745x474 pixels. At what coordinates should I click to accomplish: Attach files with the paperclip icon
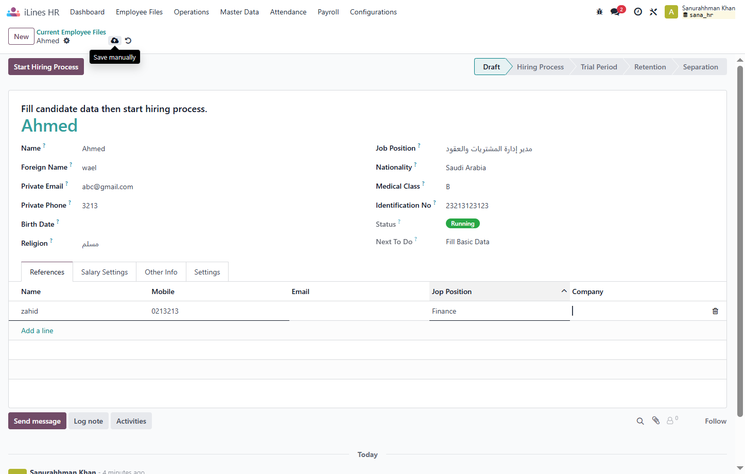click(x=655, y=421)
